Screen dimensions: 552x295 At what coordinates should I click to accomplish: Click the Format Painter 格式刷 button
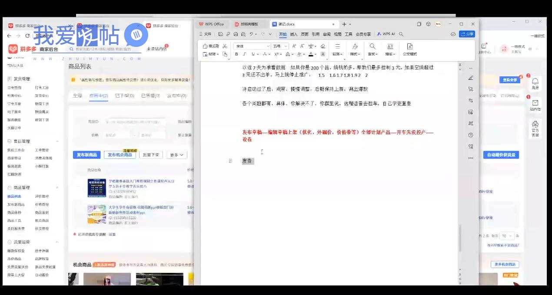coord(211,46)
